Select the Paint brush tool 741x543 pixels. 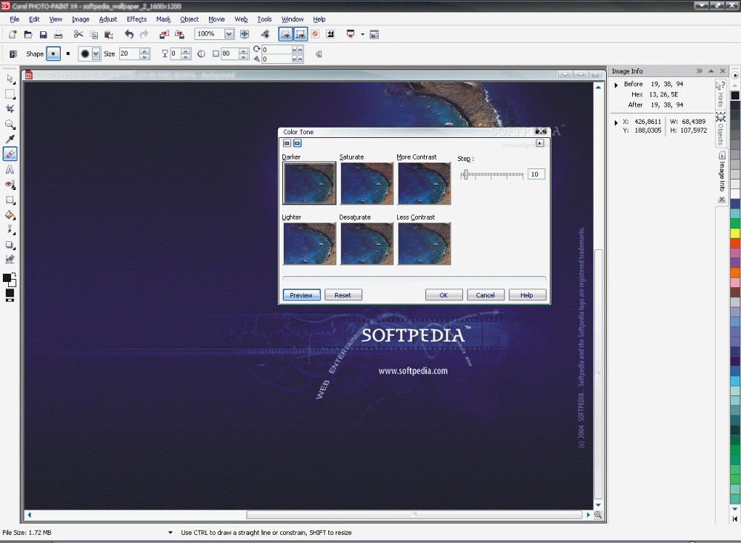pos(10,230)
